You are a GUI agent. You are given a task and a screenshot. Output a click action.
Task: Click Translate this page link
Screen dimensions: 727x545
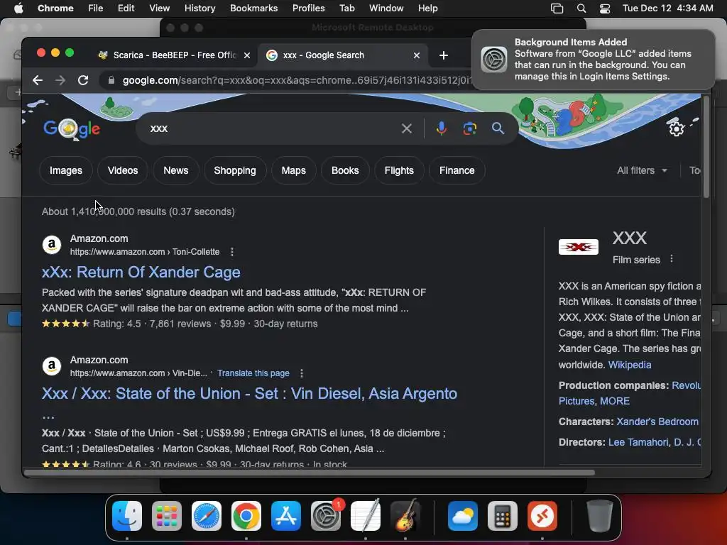253,373
